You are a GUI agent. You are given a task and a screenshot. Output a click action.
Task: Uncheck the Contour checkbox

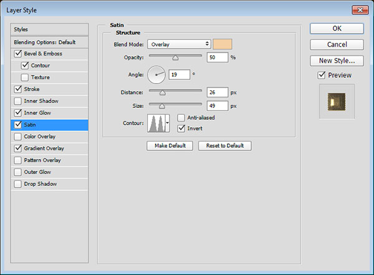coord(25,65)
